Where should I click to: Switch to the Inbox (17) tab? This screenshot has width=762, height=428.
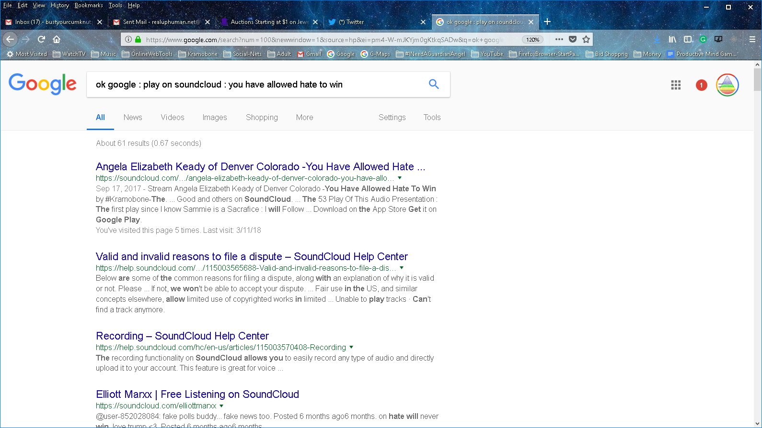53,22
